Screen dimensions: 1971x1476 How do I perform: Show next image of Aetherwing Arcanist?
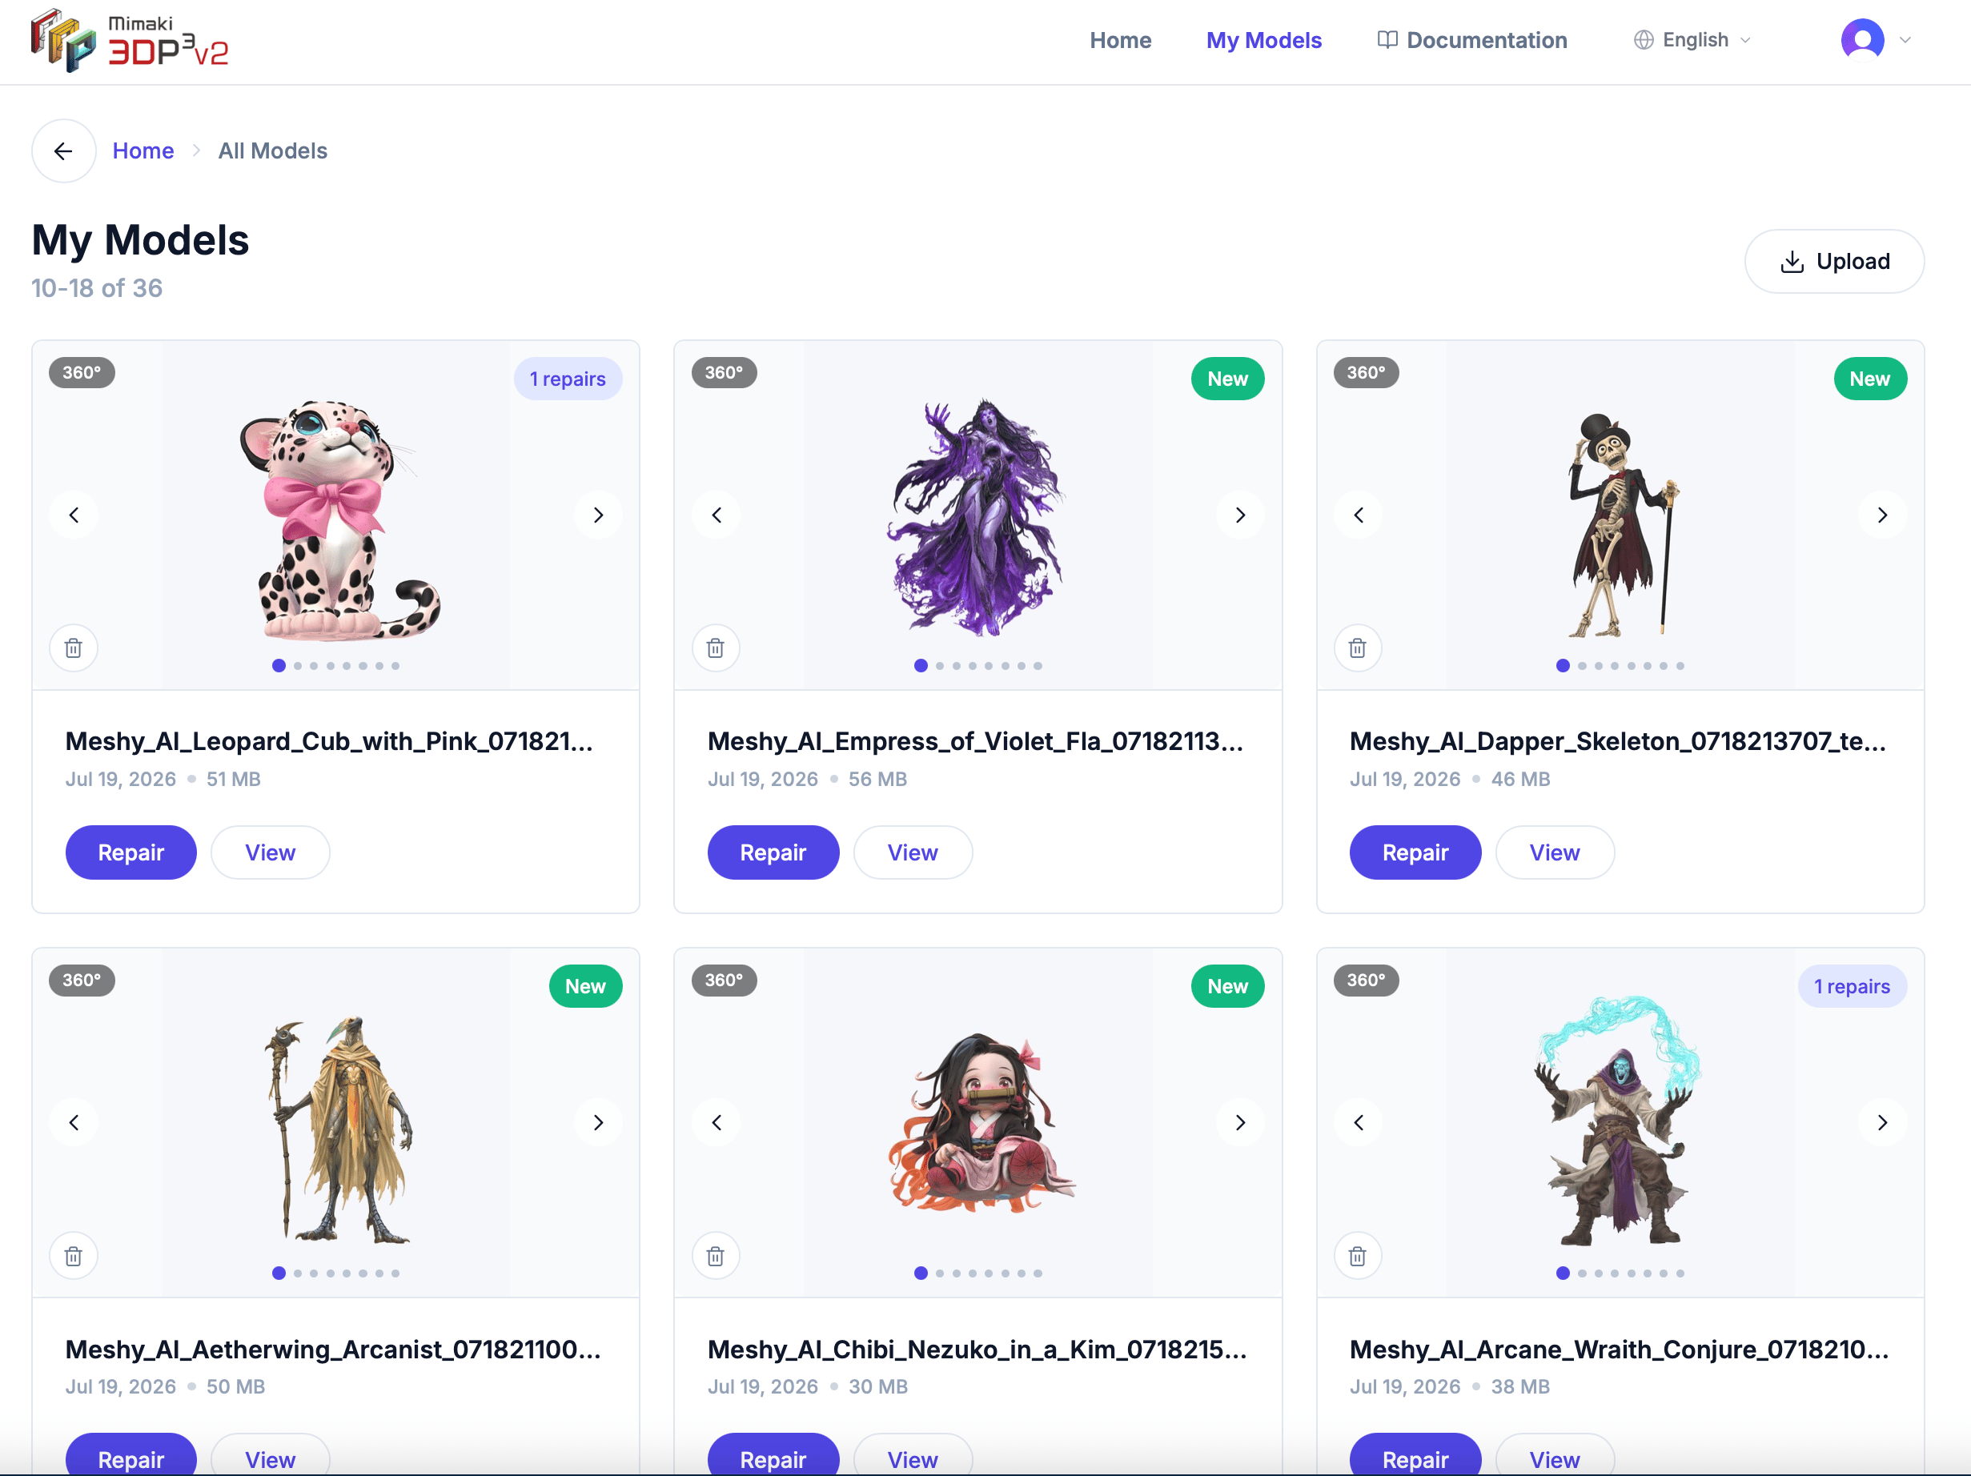(598, 1122)
